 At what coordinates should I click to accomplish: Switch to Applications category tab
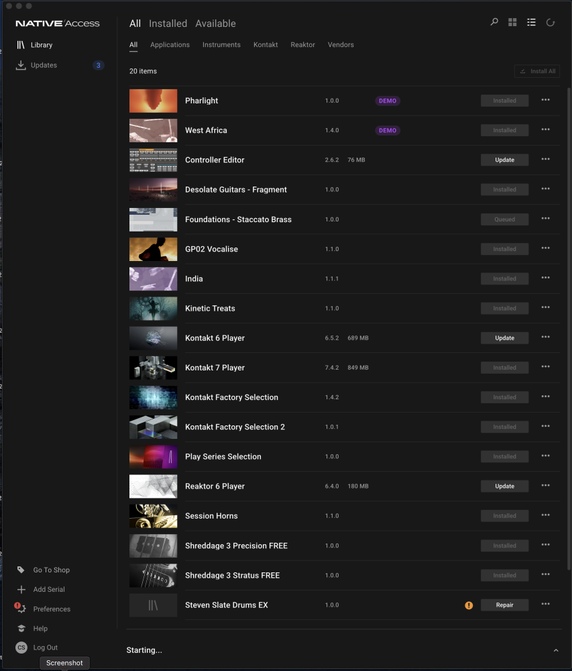pos(170,44)
